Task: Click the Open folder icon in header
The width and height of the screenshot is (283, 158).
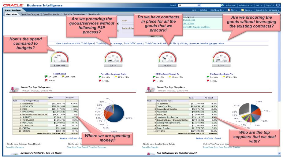Action: (x=243, y=10)
